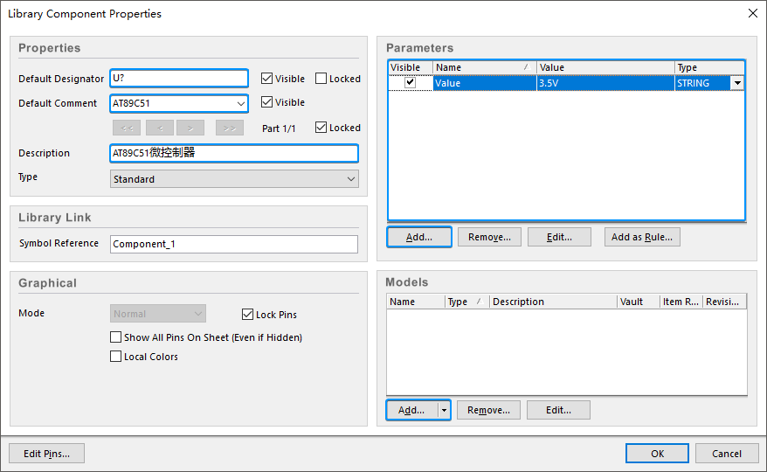Click the Default Designator input field
Screen dimensions: 767x472
179,79
